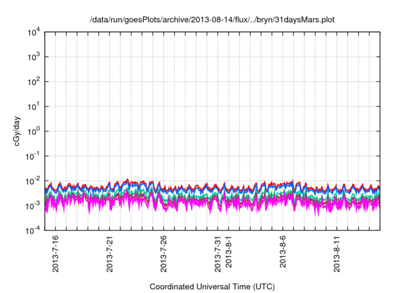419x293 pixels.
Task: Click the 10^1 y-axis tick label
Action: click(x=34, y=107)
